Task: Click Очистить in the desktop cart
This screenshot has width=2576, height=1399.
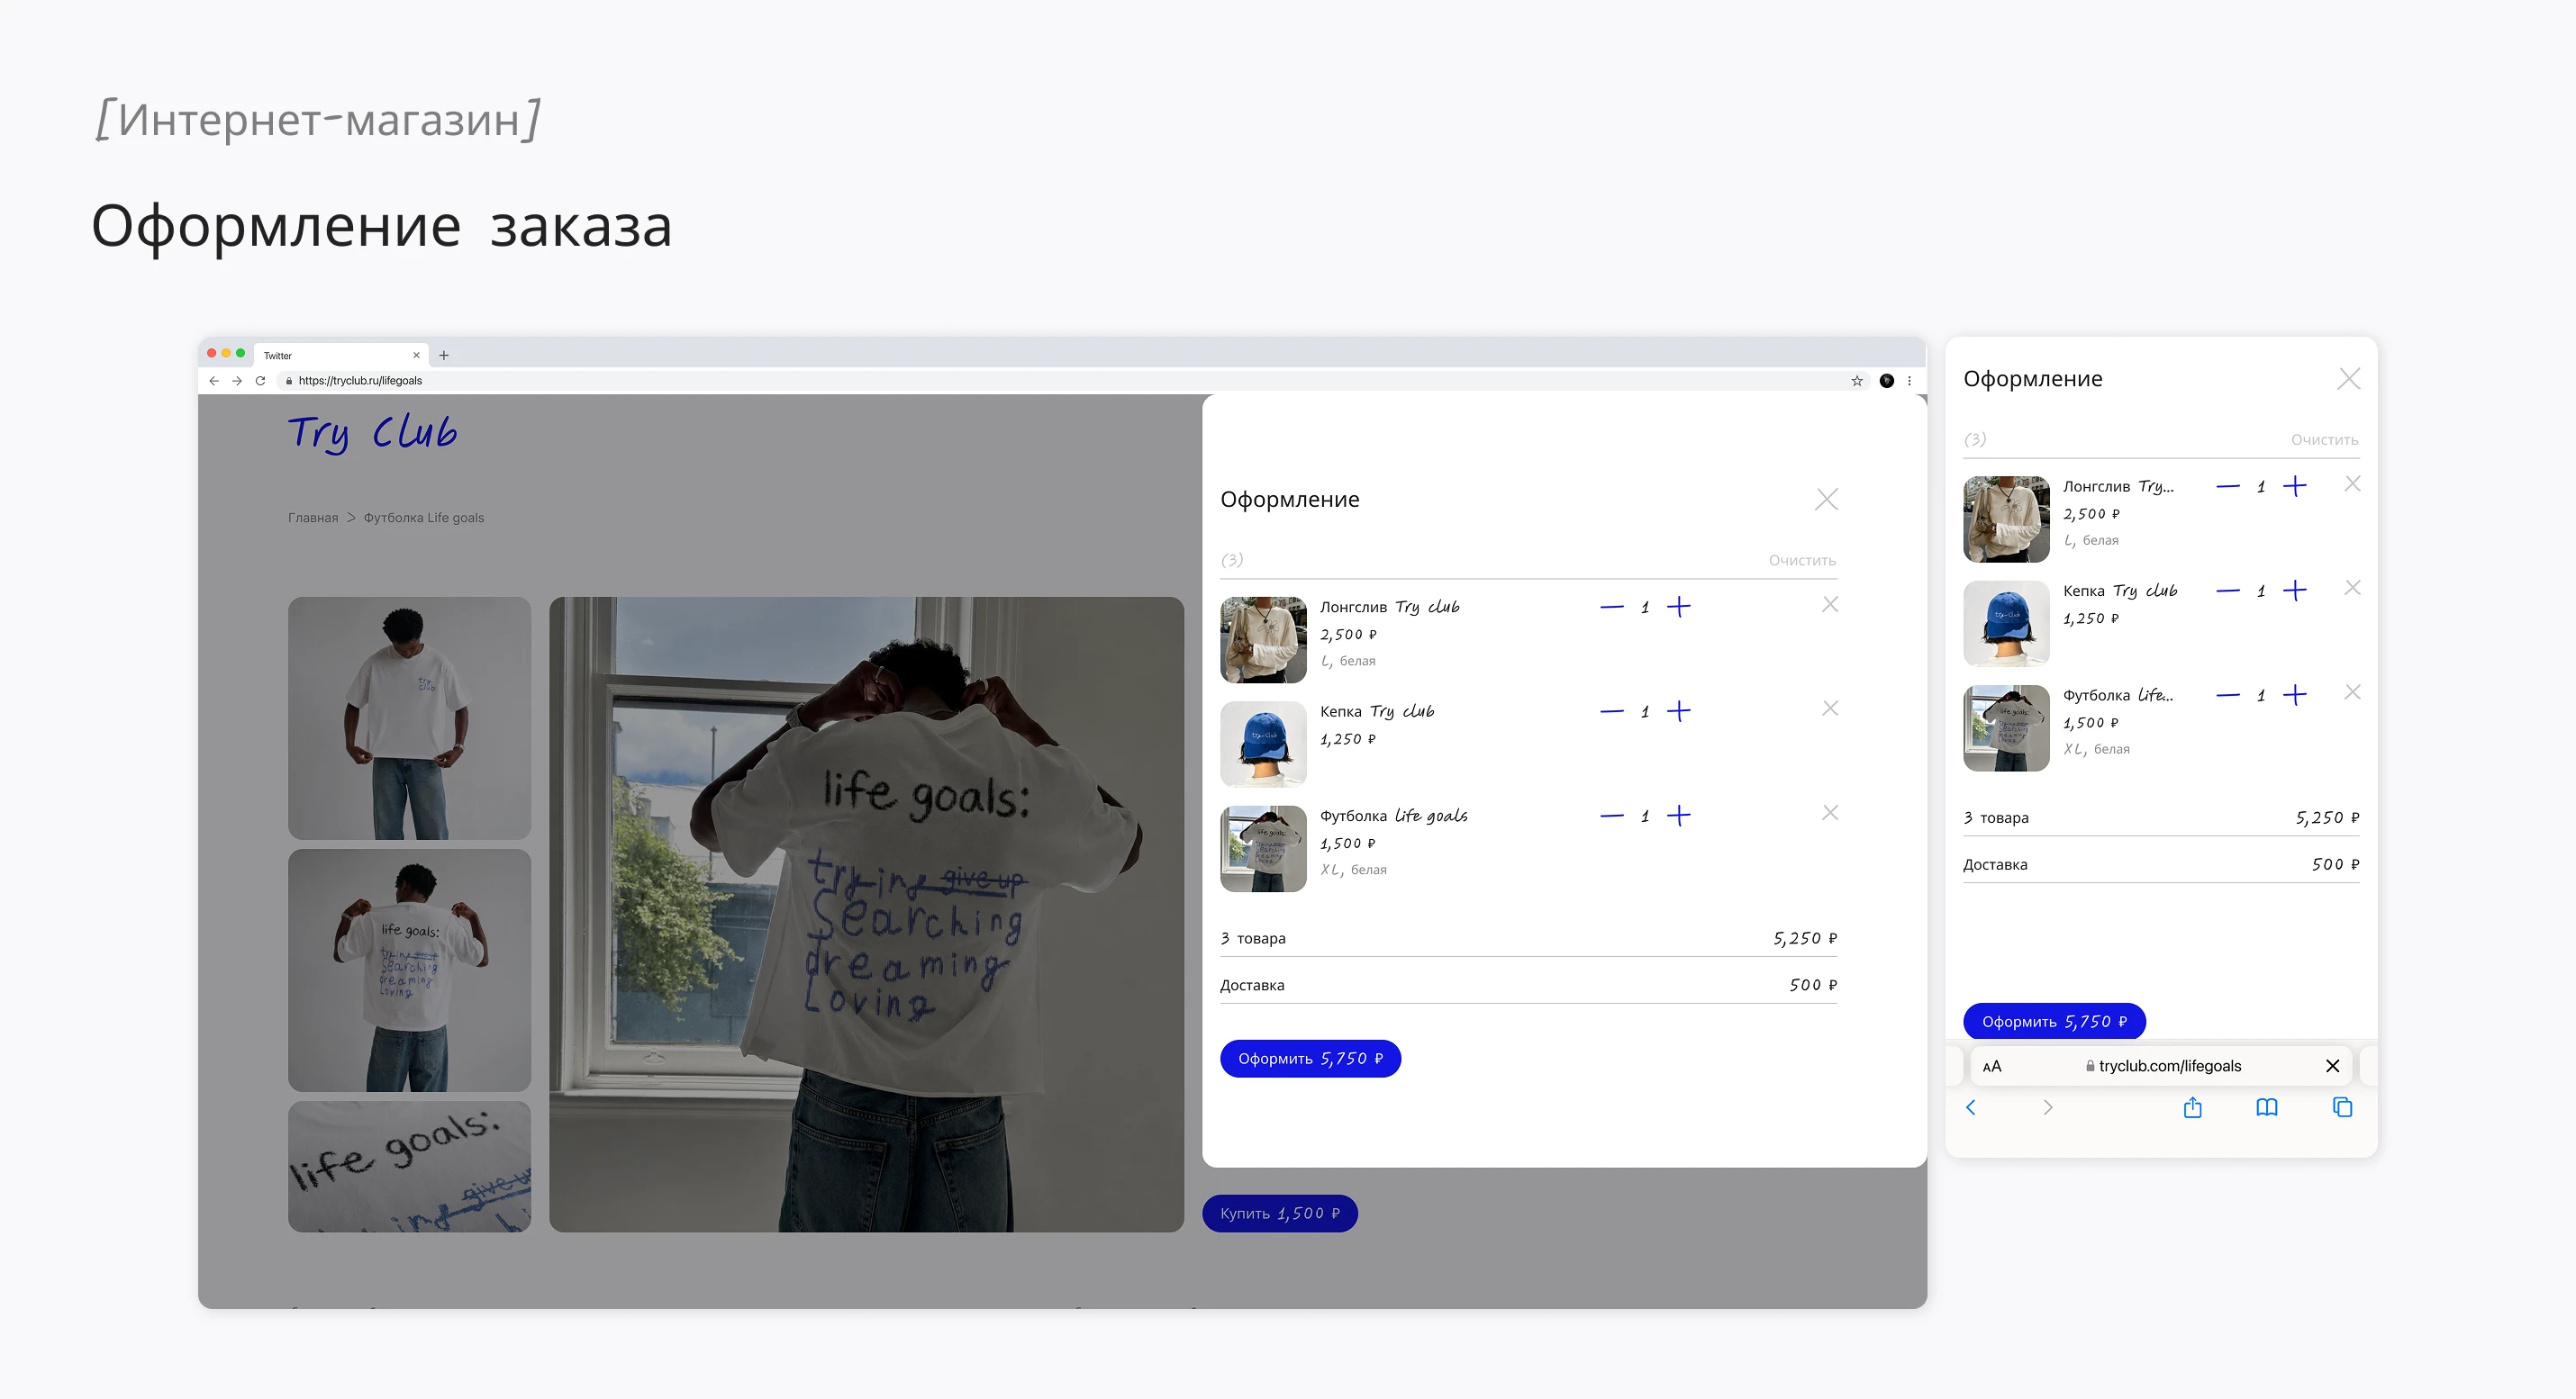Action: click(1801, 561)
